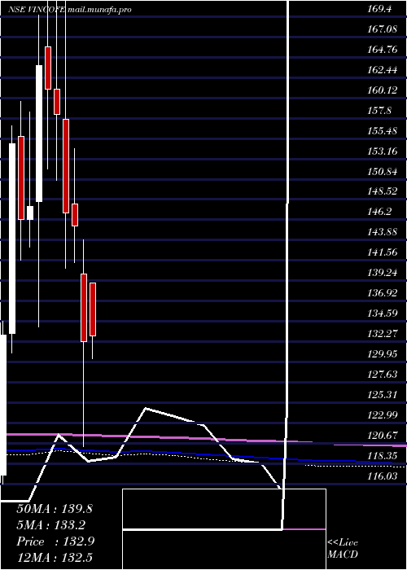Click the 12MA : 132.5 legend text
Image resolution: width=407 pixels, height=570 pixels.
coord(55,558)
